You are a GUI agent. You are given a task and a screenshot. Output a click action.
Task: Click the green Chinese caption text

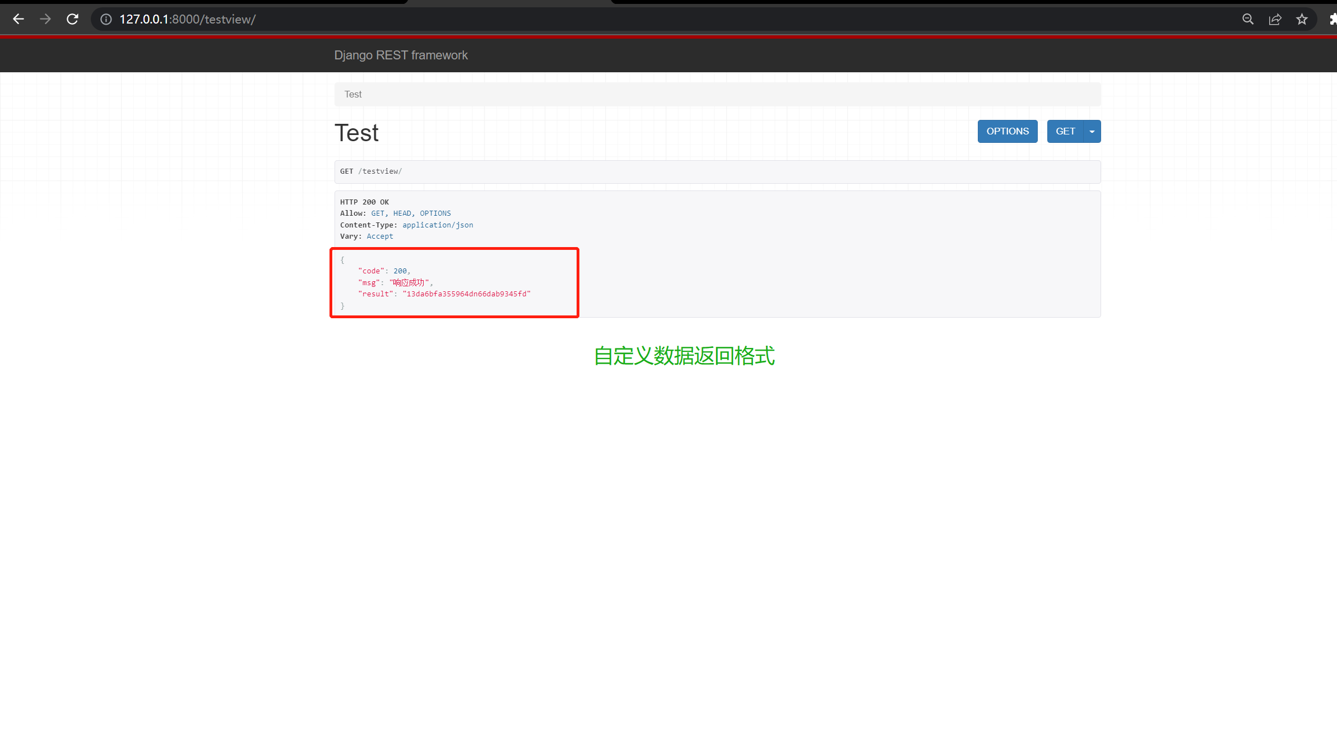684,356
